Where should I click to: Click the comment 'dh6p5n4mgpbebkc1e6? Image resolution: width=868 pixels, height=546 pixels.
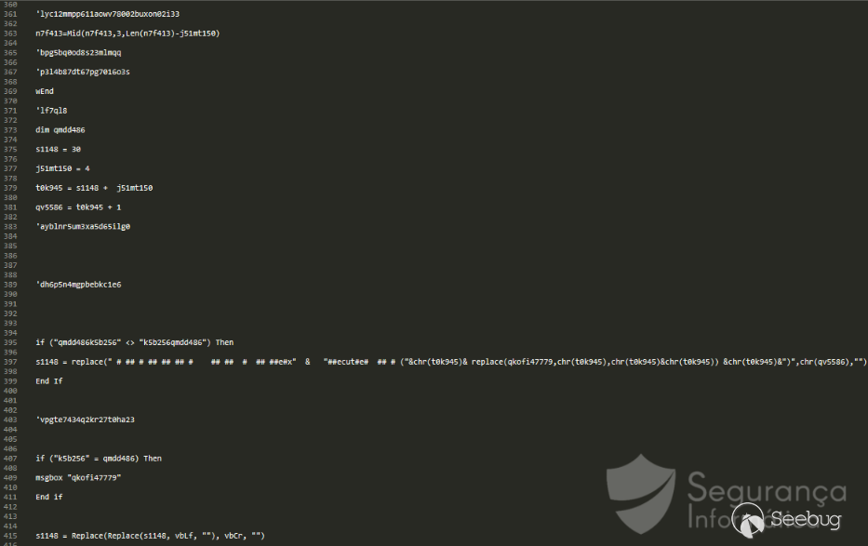78,284
